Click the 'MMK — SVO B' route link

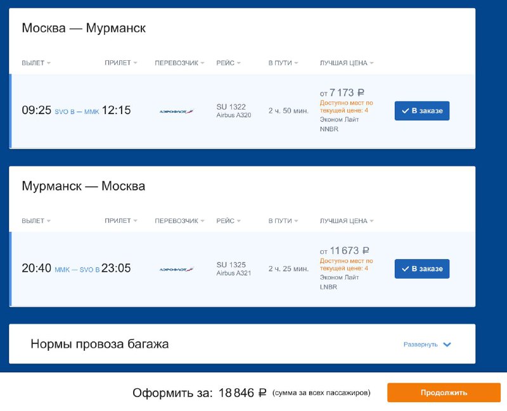tap(77, 270)
